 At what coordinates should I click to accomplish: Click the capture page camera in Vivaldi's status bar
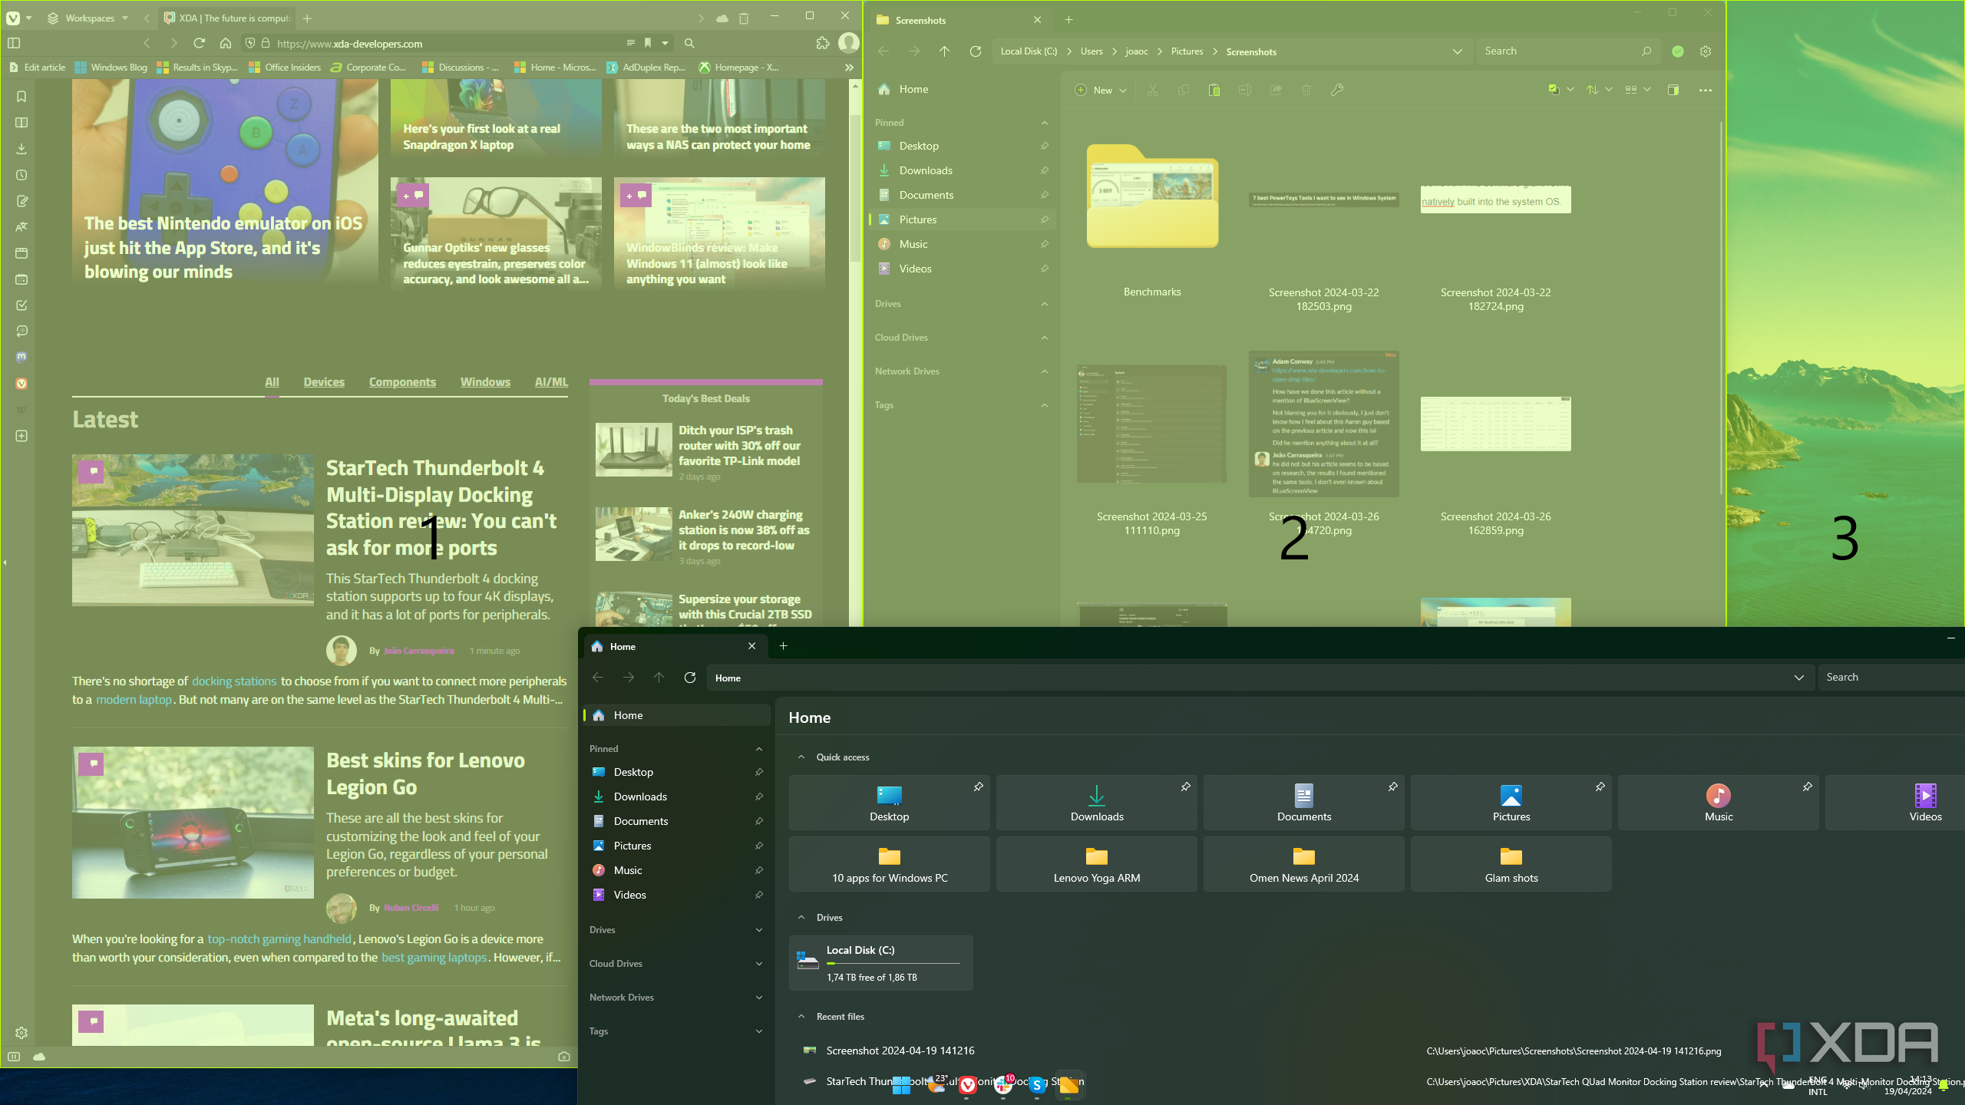(x=564, y=1057)
